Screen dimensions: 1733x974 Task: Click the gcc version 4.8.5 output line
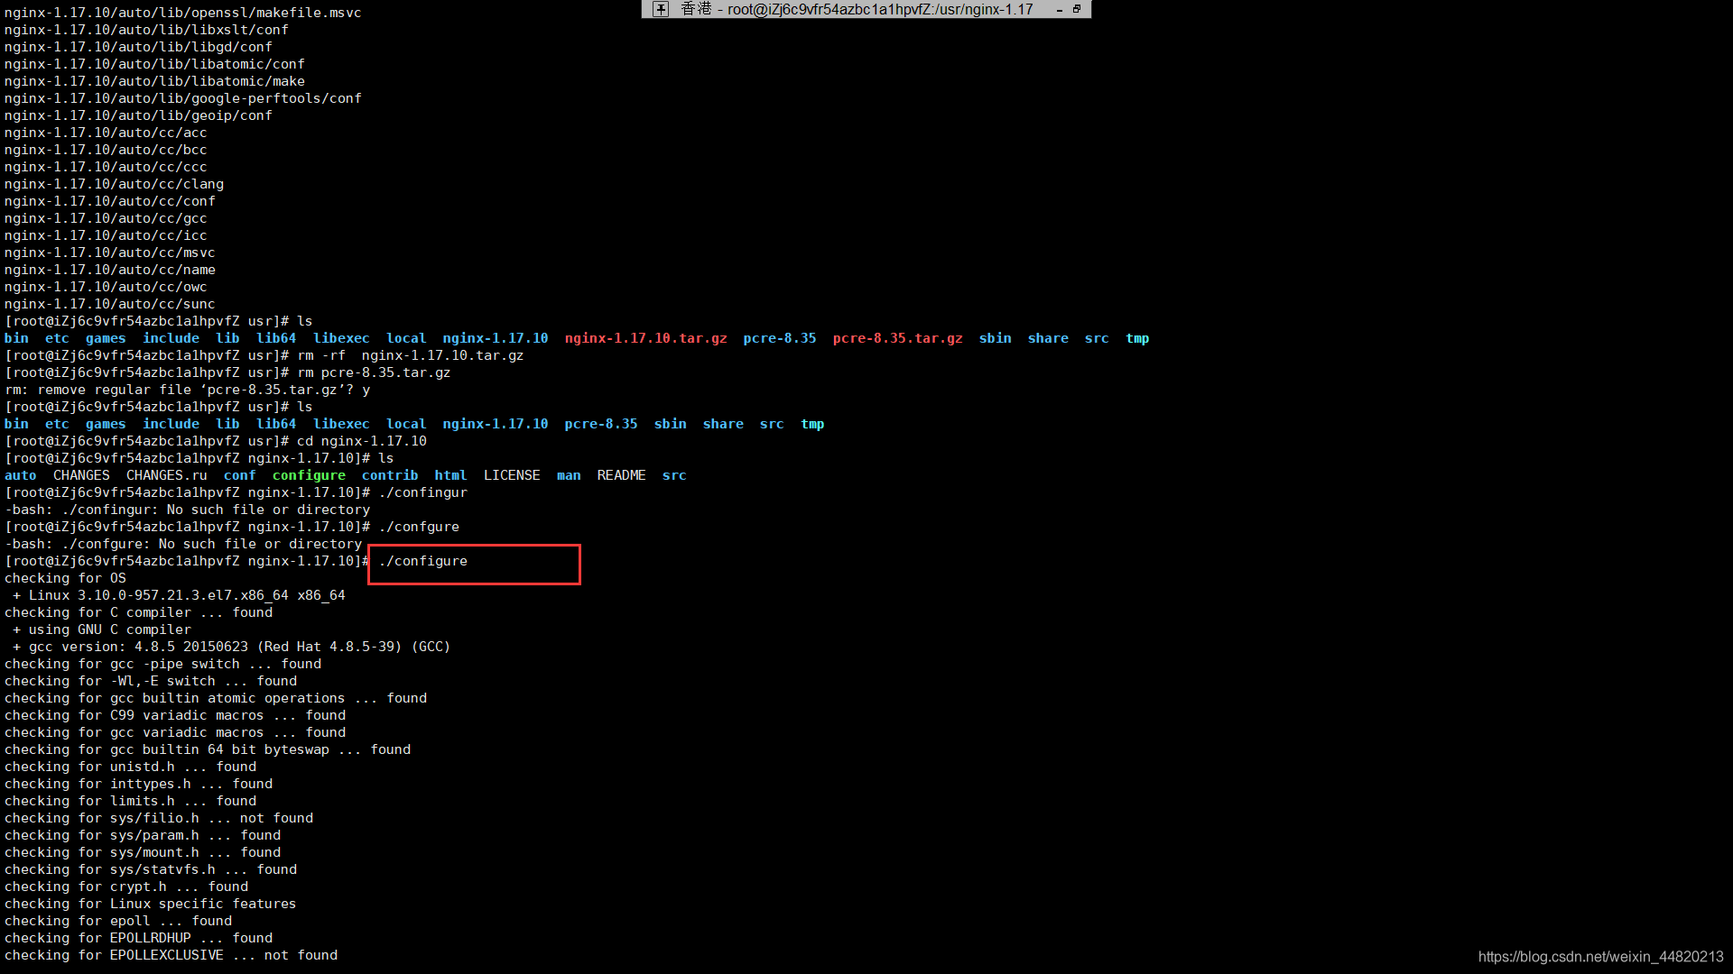231,647
